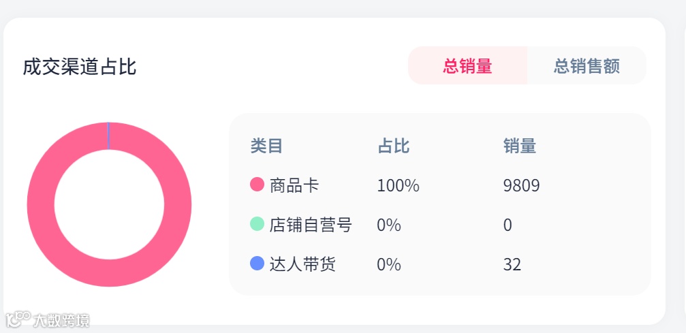Click the green legend dot for 店铺自营号
This screenshot has height=333, width=686.
point(257,224)
